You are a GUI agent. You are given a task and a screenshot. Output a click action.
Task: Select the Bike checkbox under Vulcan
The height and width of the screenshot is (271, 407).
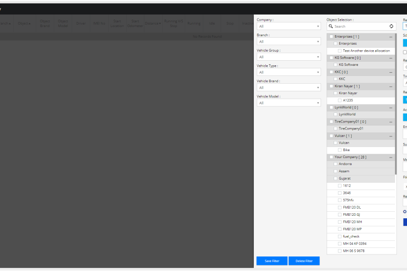pyautogui.click(x=340, y=150)
